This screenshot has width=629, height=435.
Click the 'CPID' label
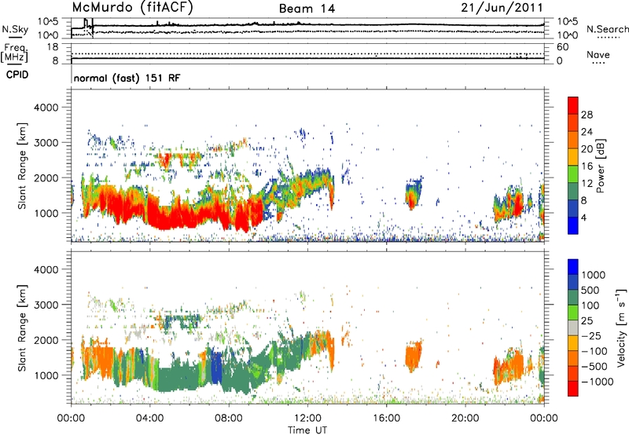pos(17,75)
